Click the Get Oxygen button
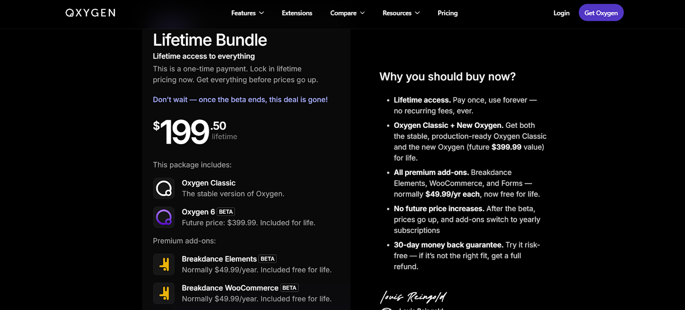This screenshot has height=310, width=685. point(601,13)
